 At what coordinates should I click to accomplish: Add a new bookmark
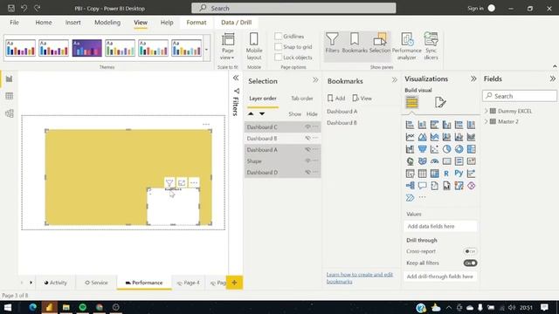[x=336, y=99]
